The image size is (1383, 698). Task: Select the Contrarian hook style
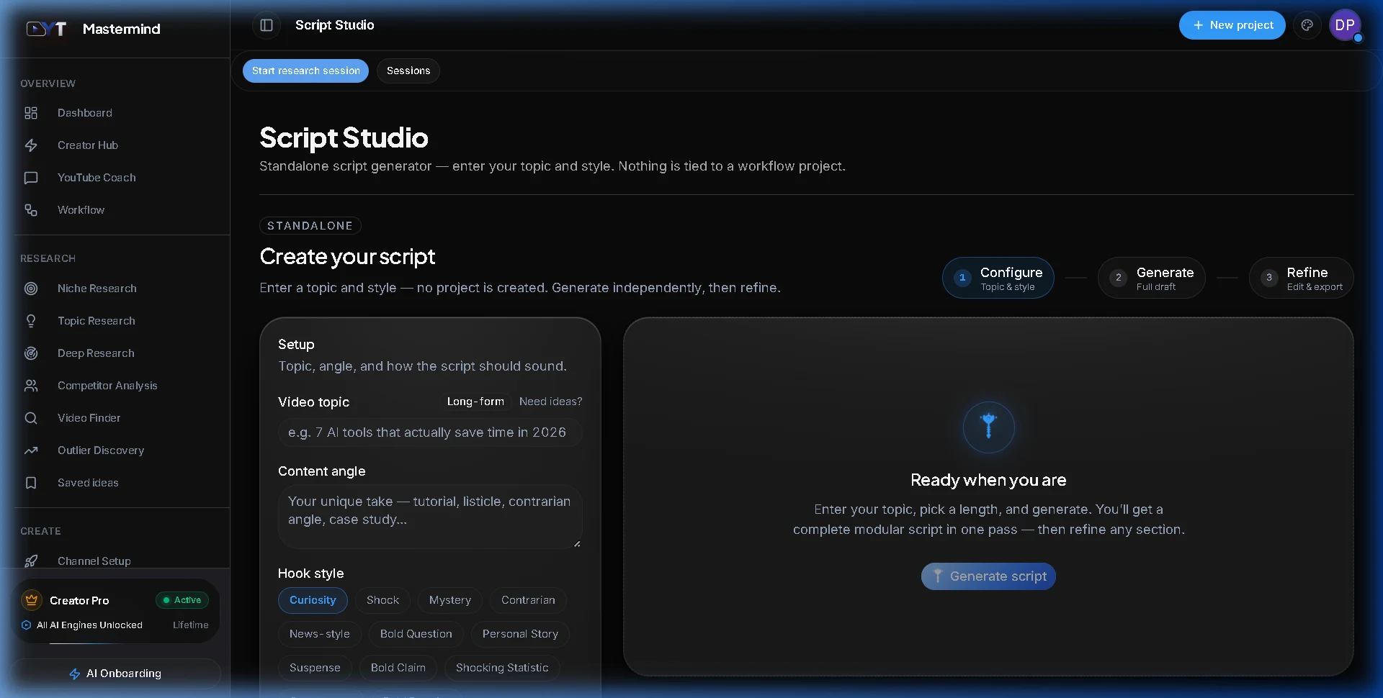tap(528, 600)
